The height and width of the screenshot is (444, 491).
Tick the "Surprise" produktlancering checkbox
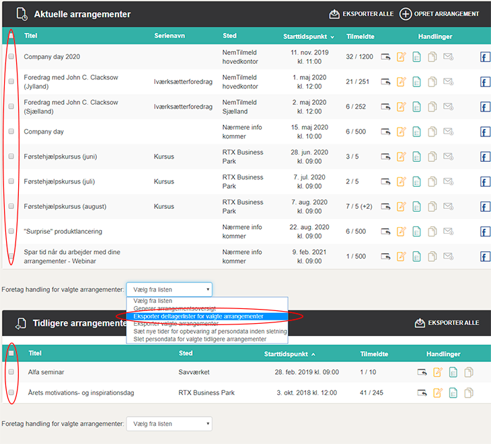(11, 231)
